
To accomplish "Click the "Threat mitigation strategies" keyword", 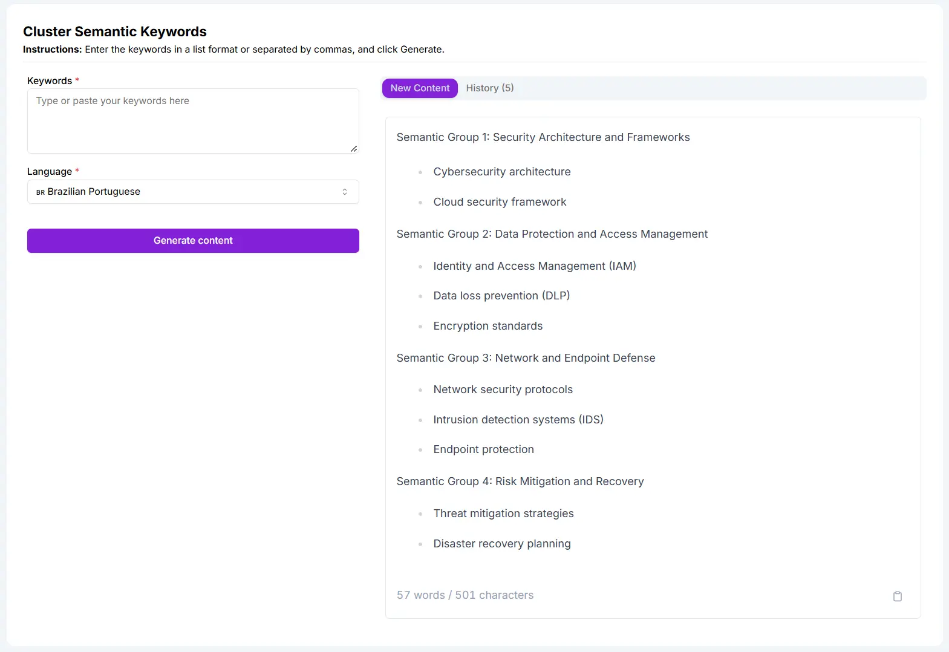I will [504, 513].
